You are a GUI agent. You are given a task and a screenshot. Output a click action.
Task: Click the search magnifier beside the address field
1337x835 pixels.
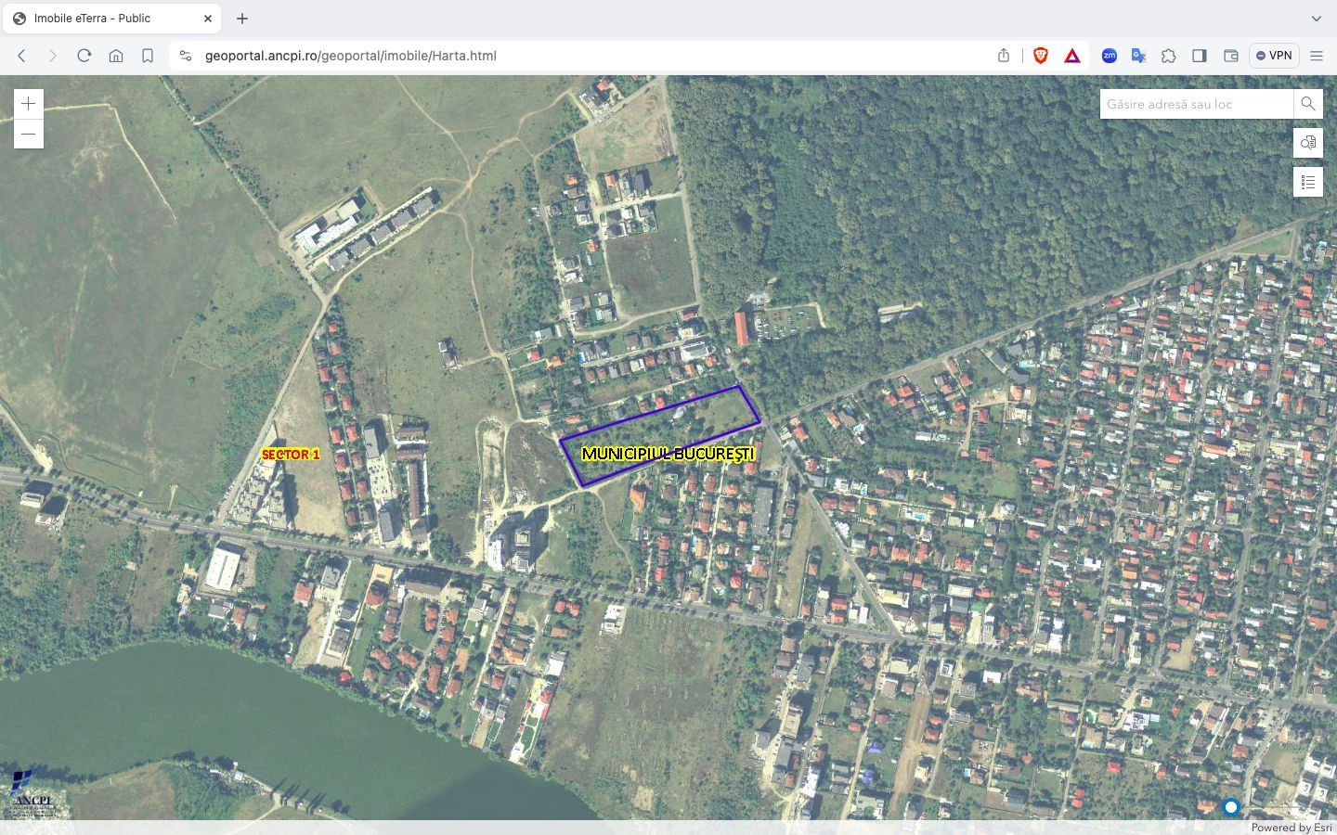(x=1308, y=104)
